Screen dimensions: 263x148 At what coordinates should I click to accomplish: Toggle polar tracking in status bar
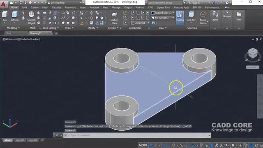173,145
